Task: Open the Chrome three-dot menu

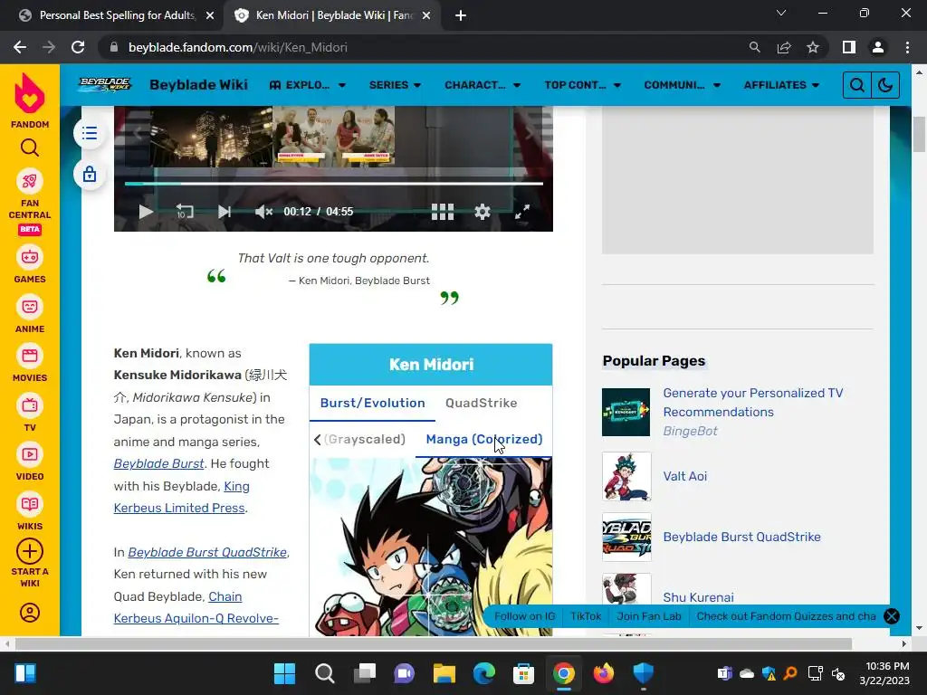Action: [907, 47]
